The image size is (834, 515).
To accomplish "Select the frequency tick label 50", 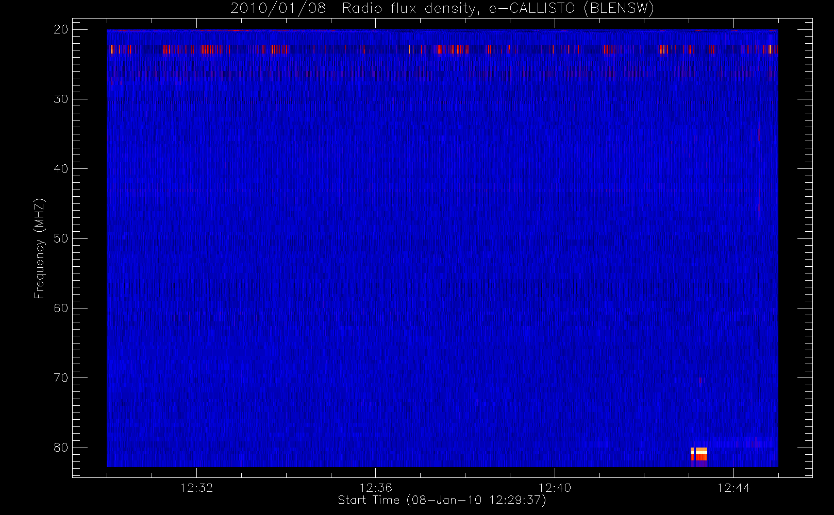I will [x=61, y=238].
